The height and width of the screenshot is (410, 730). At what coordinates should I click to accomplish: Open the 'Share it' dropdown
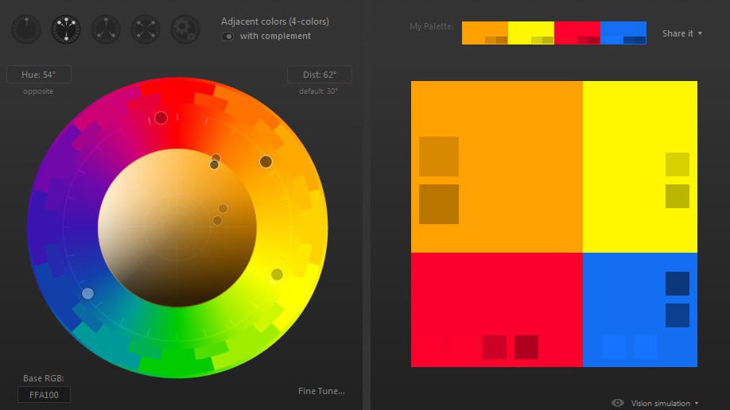(x=682, y=33)
